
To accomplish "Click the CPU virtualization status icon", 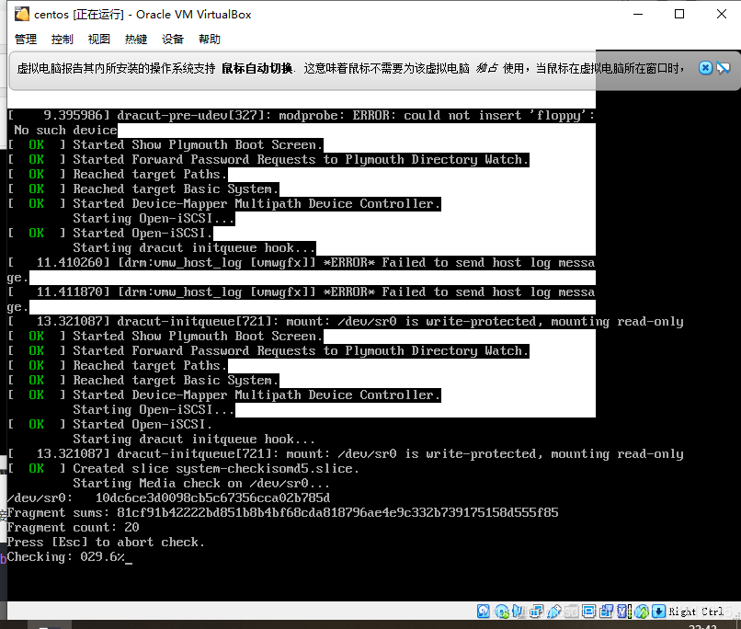I will [624, 611].
